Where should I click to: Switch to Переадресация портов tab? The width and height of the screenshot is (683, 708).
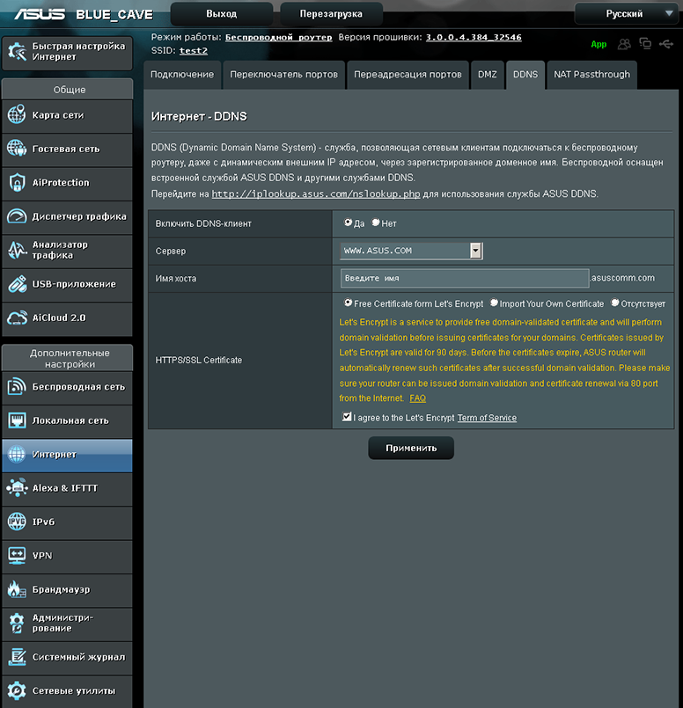408,75
